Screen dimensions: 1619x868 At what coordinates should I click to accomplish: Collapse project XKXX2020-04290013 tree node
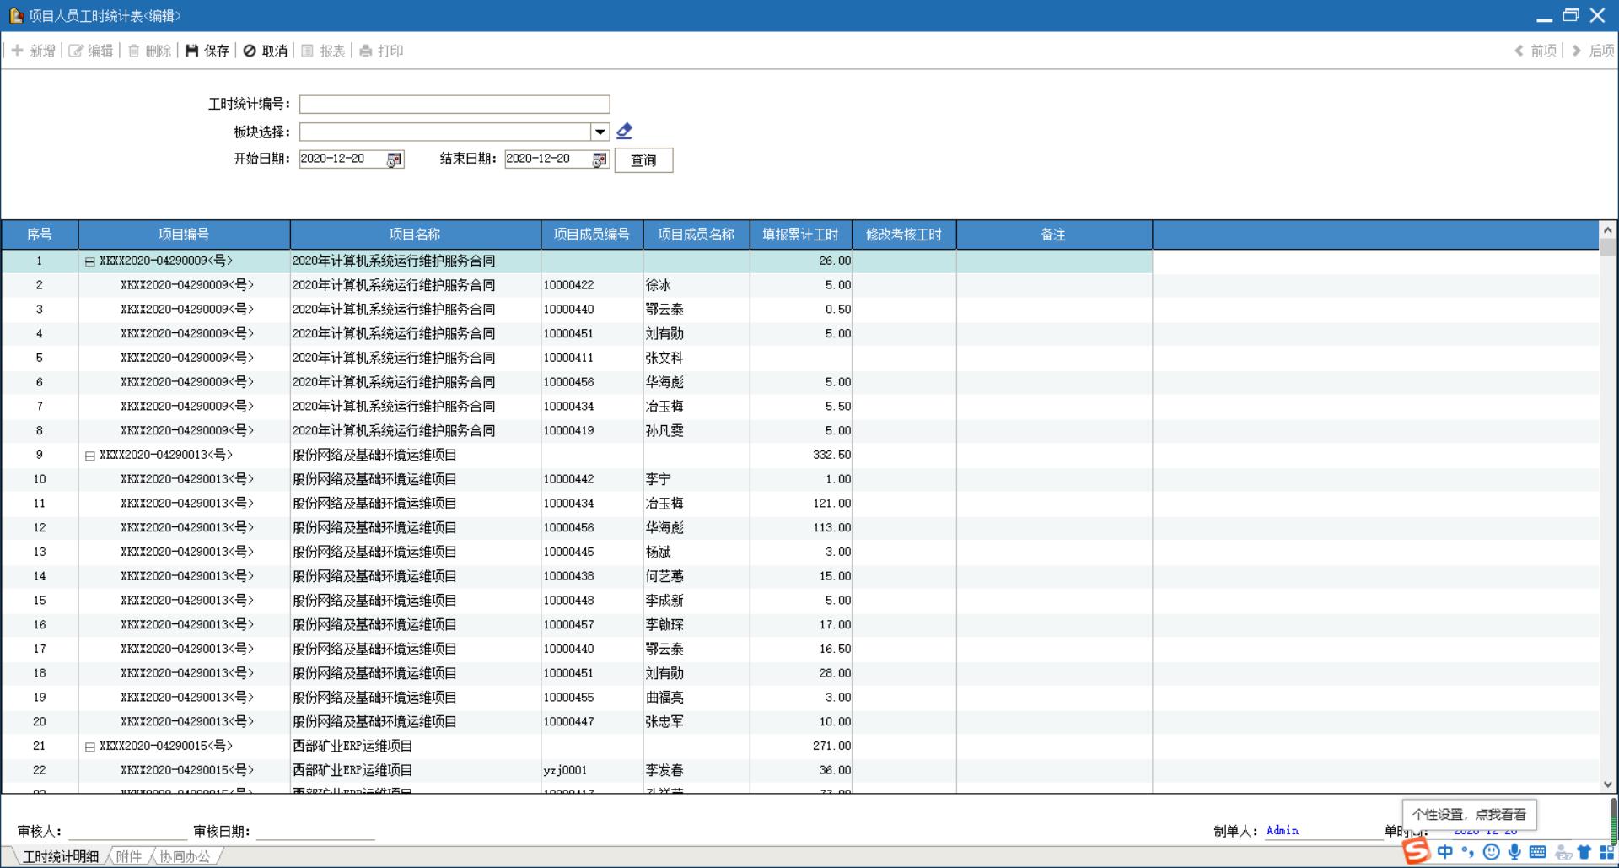coord(89,456)
